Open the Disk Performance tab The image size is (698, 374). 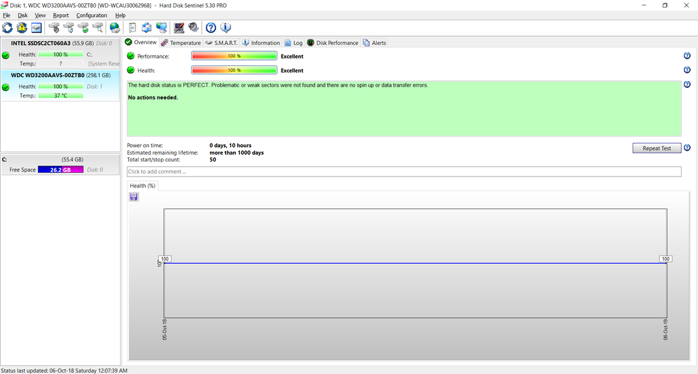pyautogui.click(x=333, y=43)
